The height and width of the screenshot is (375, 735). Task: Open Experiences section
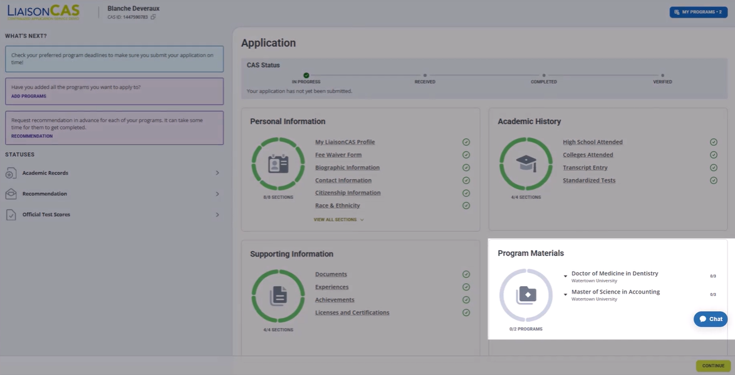pos(332,287)
